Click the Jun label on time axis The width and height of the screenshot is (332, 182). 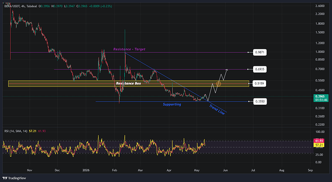coord(225,170)
